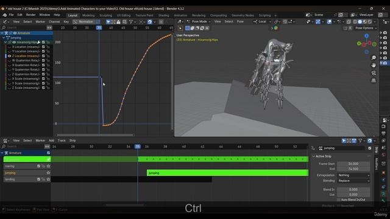Select the jumping strip in NLA
The width and height of the screenshot is (390, 219).
227,173
